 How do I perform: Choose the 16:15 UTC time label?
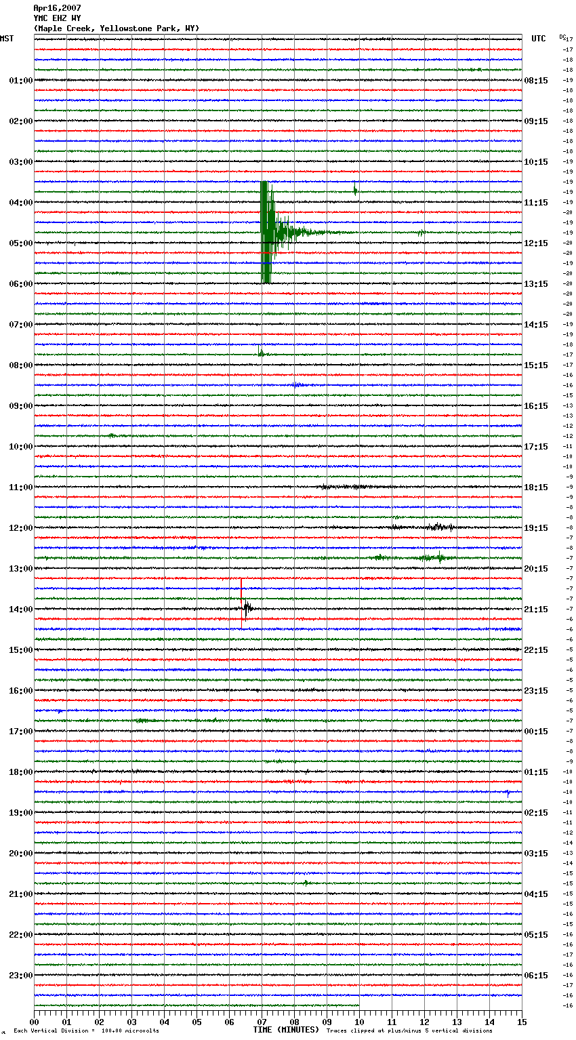[x=536, y=406]
